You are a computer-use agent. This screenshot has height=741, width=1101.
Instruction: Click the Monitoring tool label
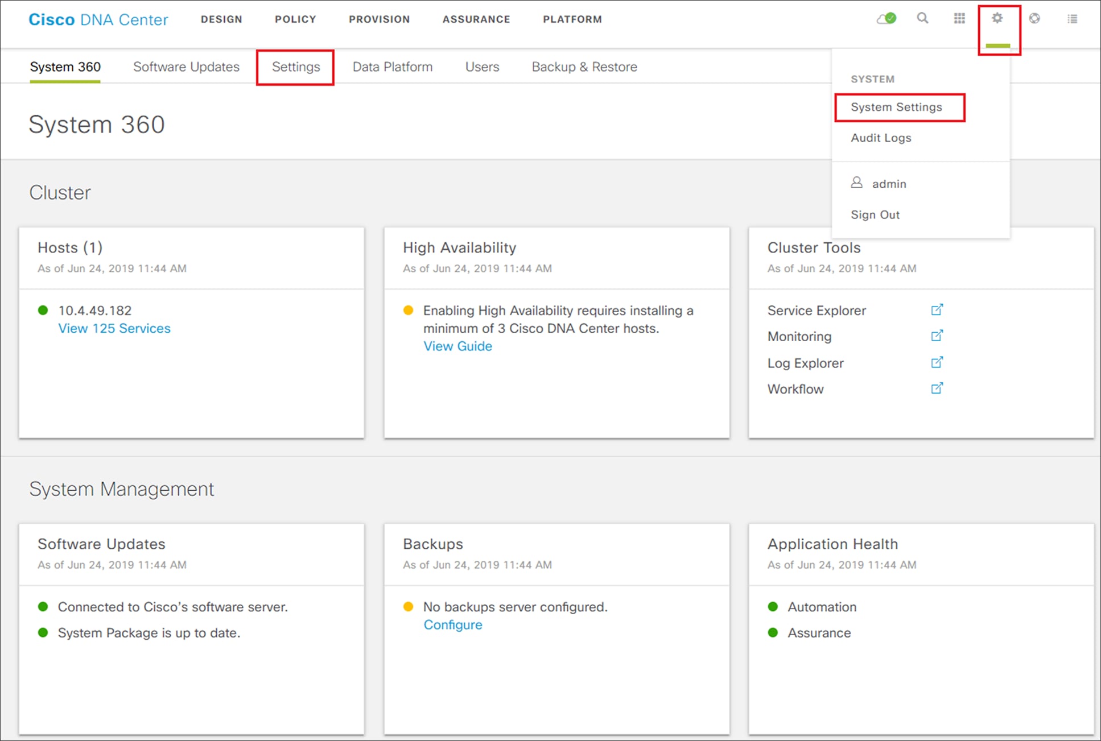(x=799, y=337)
